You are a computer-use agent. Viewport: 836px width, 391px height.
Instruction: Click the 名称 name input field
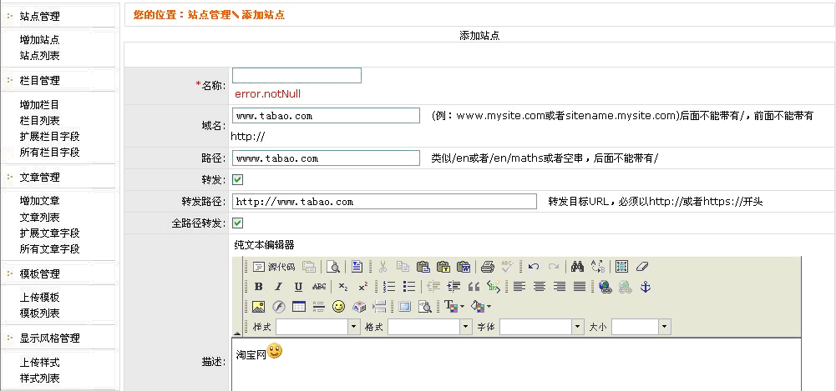(296, 76)
